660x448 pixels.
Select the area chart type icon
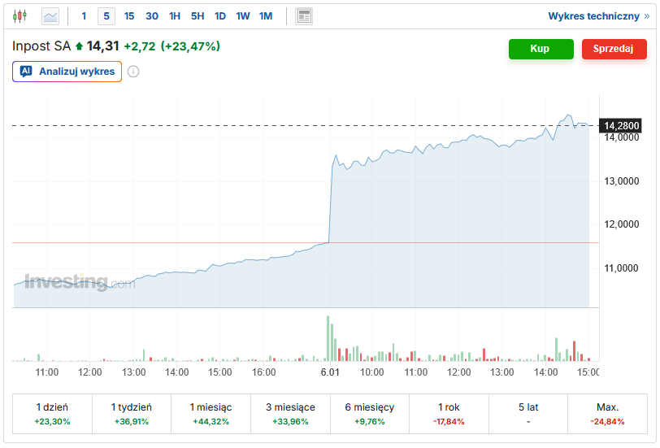[x=50, y=16]
